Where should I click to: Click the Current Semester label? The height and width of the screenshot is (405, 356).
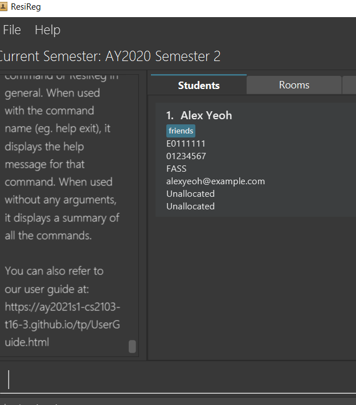(x=110, y=56)
